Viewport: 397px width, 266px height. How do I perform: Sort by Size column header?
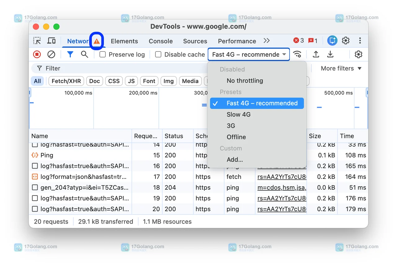click(x=322, y=136)
